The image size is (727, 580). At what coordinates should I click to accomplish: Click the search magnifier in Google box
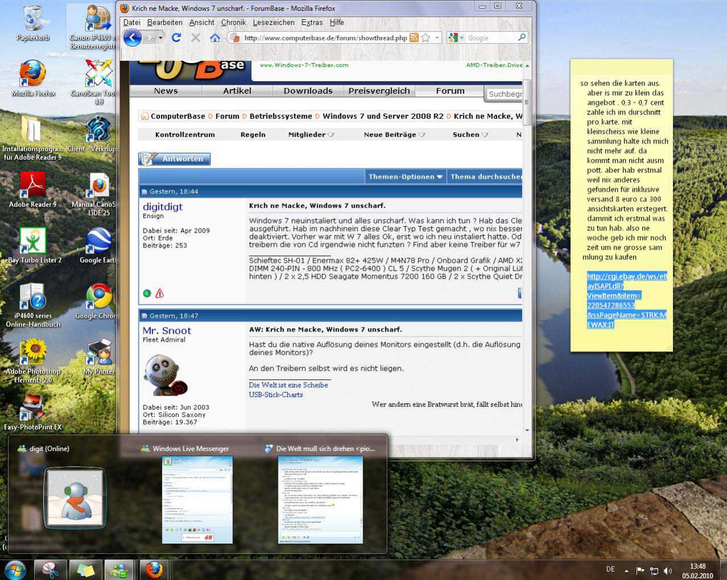pyautogui.click(x=521, y=38)
